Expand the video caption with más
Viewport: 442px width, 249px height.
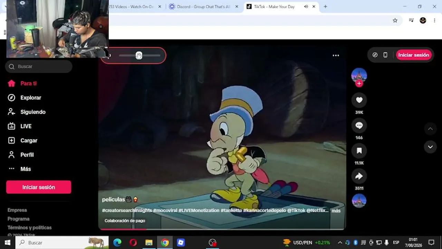tap(336, 211)
